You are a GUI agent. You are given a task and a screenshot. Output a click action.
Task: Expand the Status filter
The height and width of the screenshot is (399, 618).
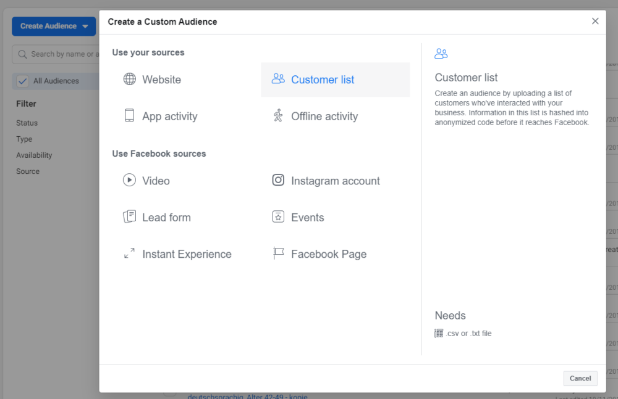[27, 123]
